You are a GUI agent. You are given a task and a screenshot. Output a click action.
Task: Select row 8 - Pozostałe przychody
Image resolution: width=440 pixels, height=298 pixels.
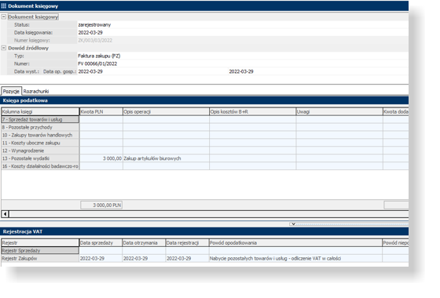tap(40, 127)
